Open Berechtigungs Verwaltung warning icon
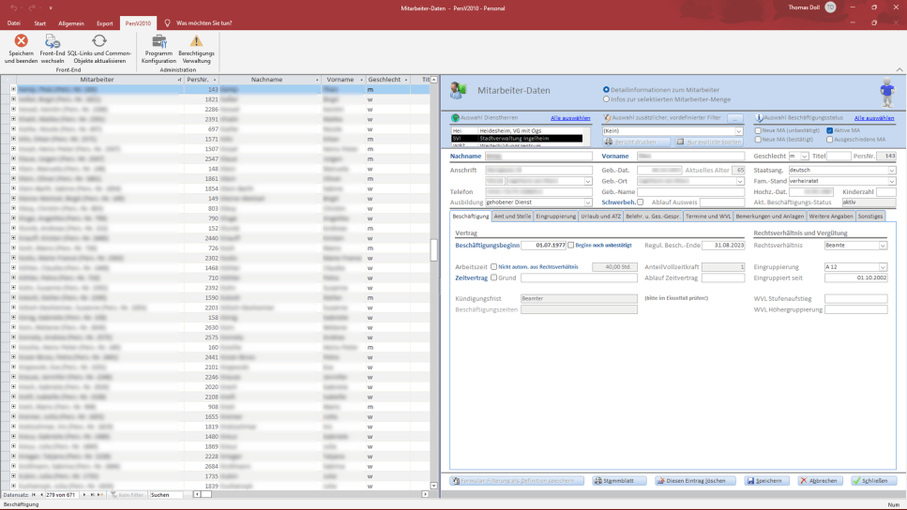Screen dimensions: 907x510 tap(196, 42)
